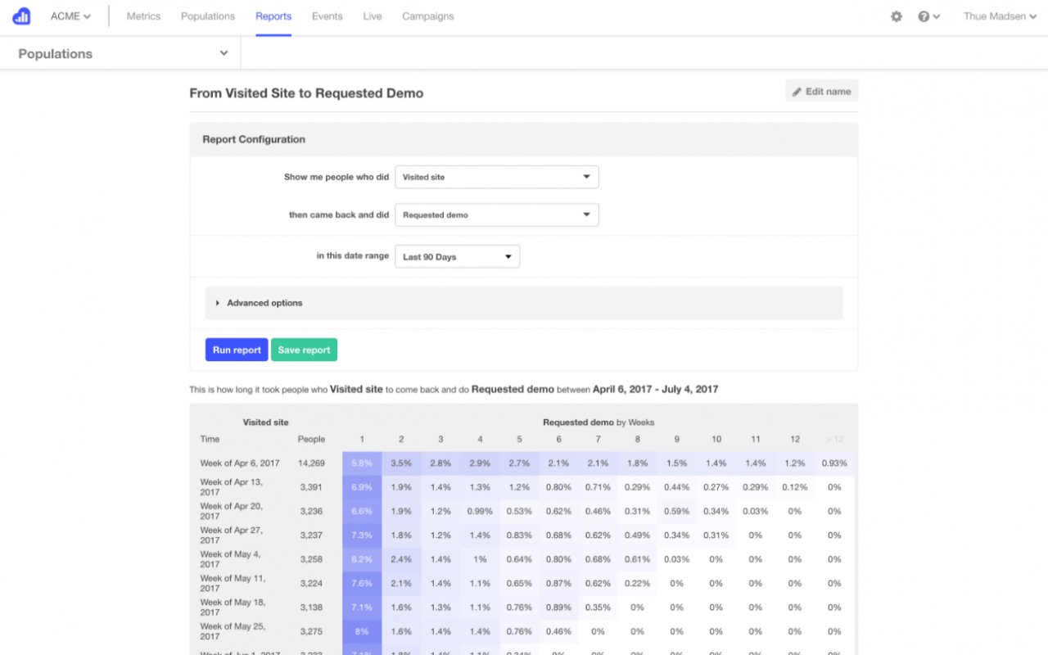Click the 3,236 people count cell
The image size is (1048, 655).
pyautogui.click(x=311, y=511)
